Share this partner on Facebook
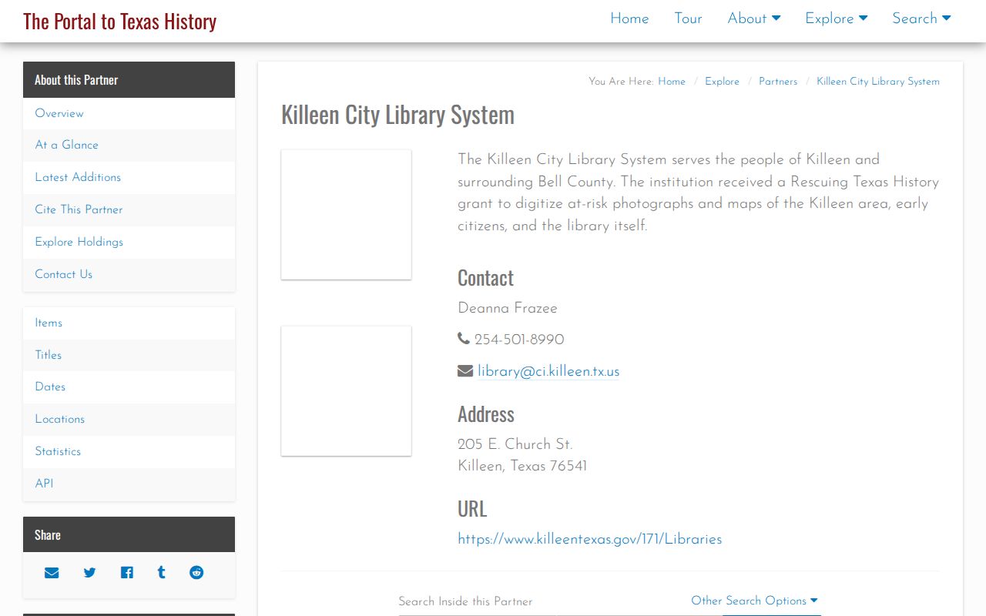This screenshot has height=616, width=986. pos(127,573)
